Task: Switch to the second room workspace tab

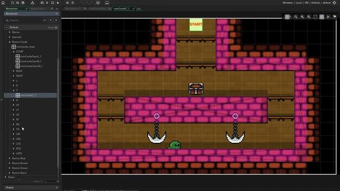Action: tap(98, 8)
